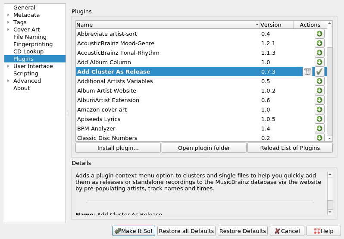Download the Amazon cover art plugin
344x239 pixels.
319,109
